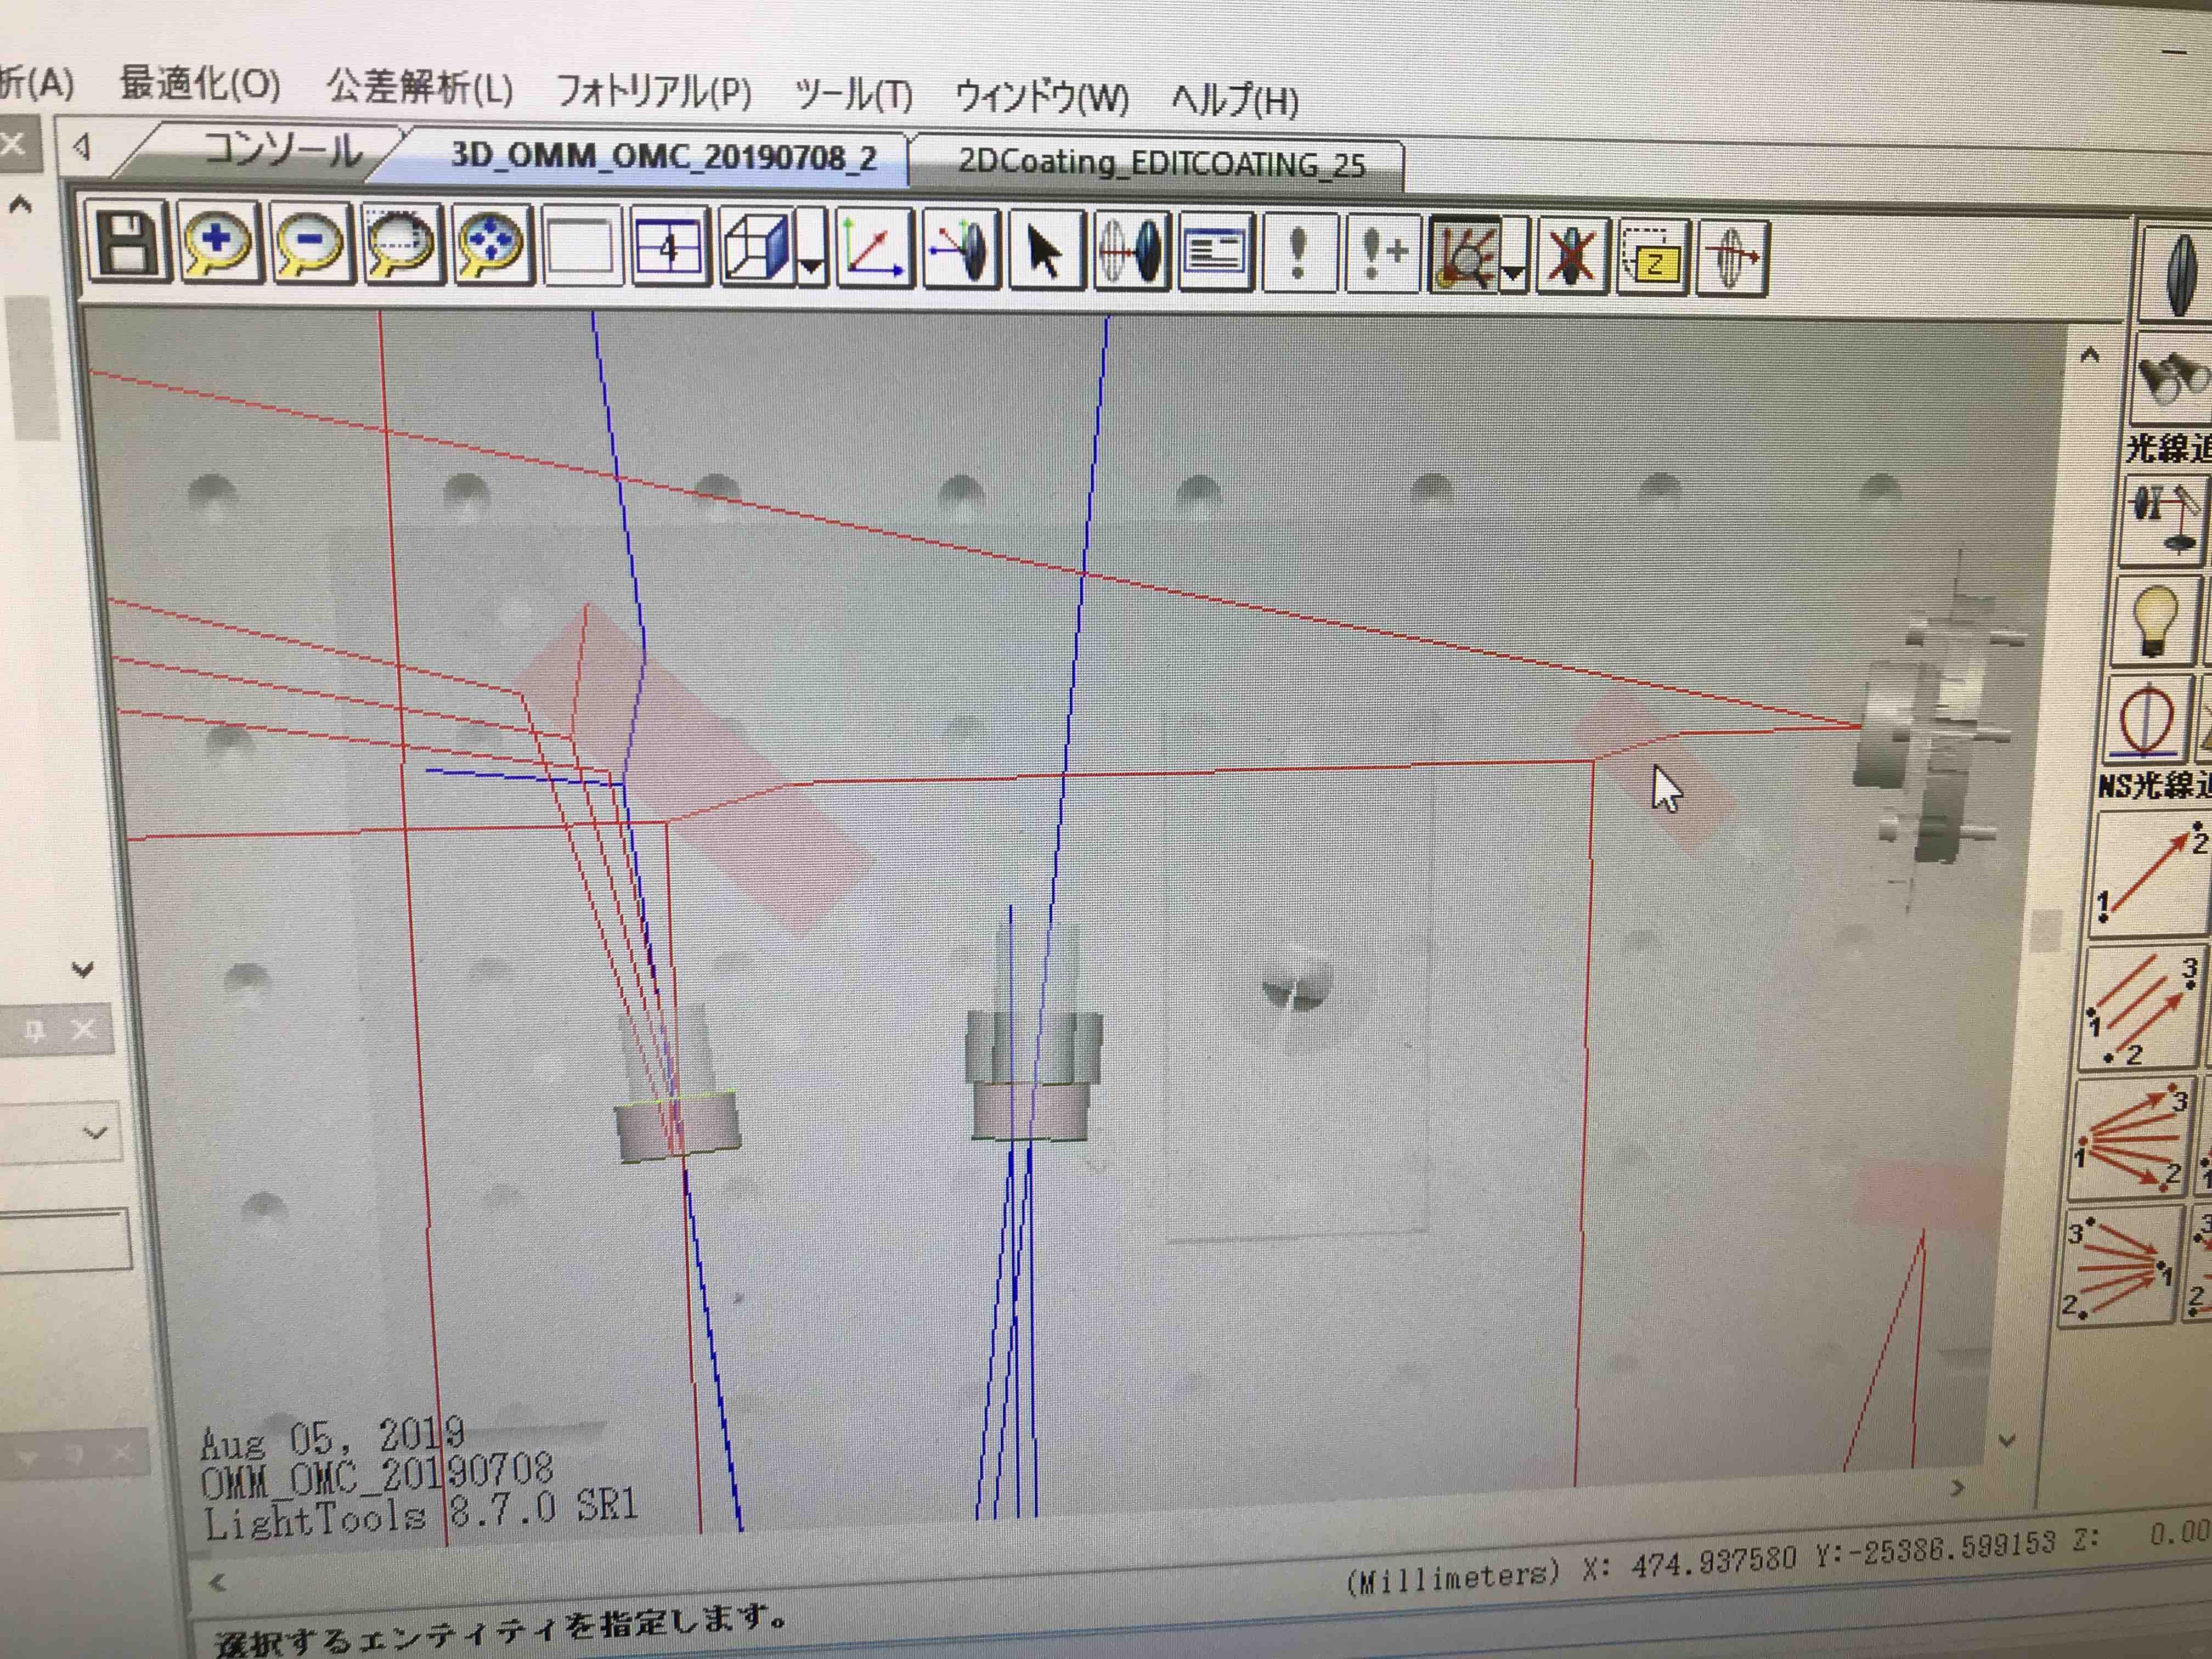Select the Zoom Window magnifier tool

(401, 245)
